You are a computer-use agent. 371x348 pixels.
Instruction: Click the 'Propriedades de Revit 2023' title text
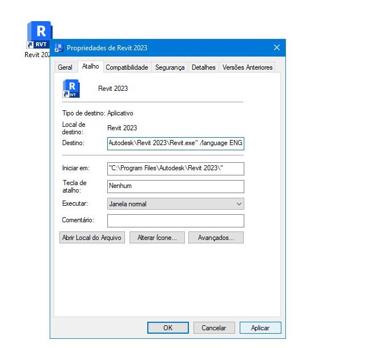pos(107,48)
